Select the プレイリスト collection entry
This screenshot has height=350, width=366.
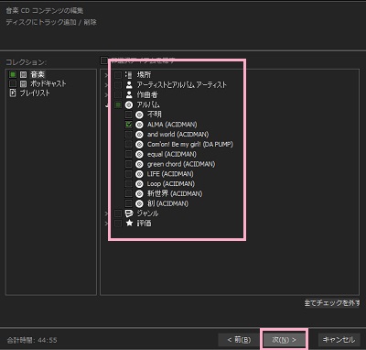pos(35,93)
